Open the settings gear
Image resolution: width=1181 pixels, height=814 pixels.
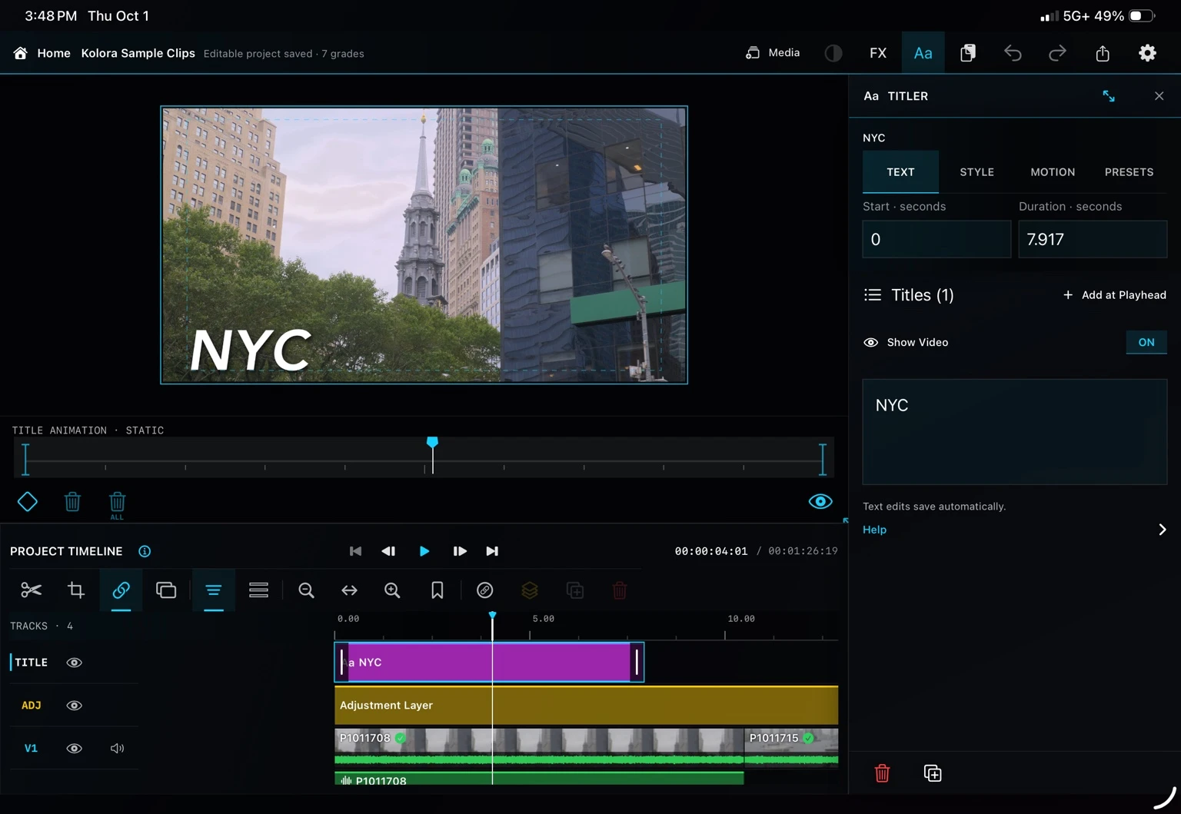pos(1147,53)
